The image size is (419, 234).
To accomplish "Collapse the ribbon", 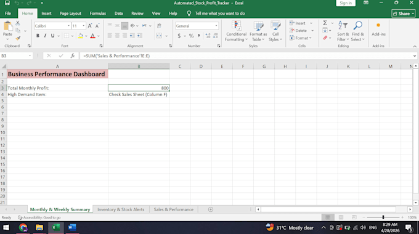I will pyautogui.click(x=415, y=46).
